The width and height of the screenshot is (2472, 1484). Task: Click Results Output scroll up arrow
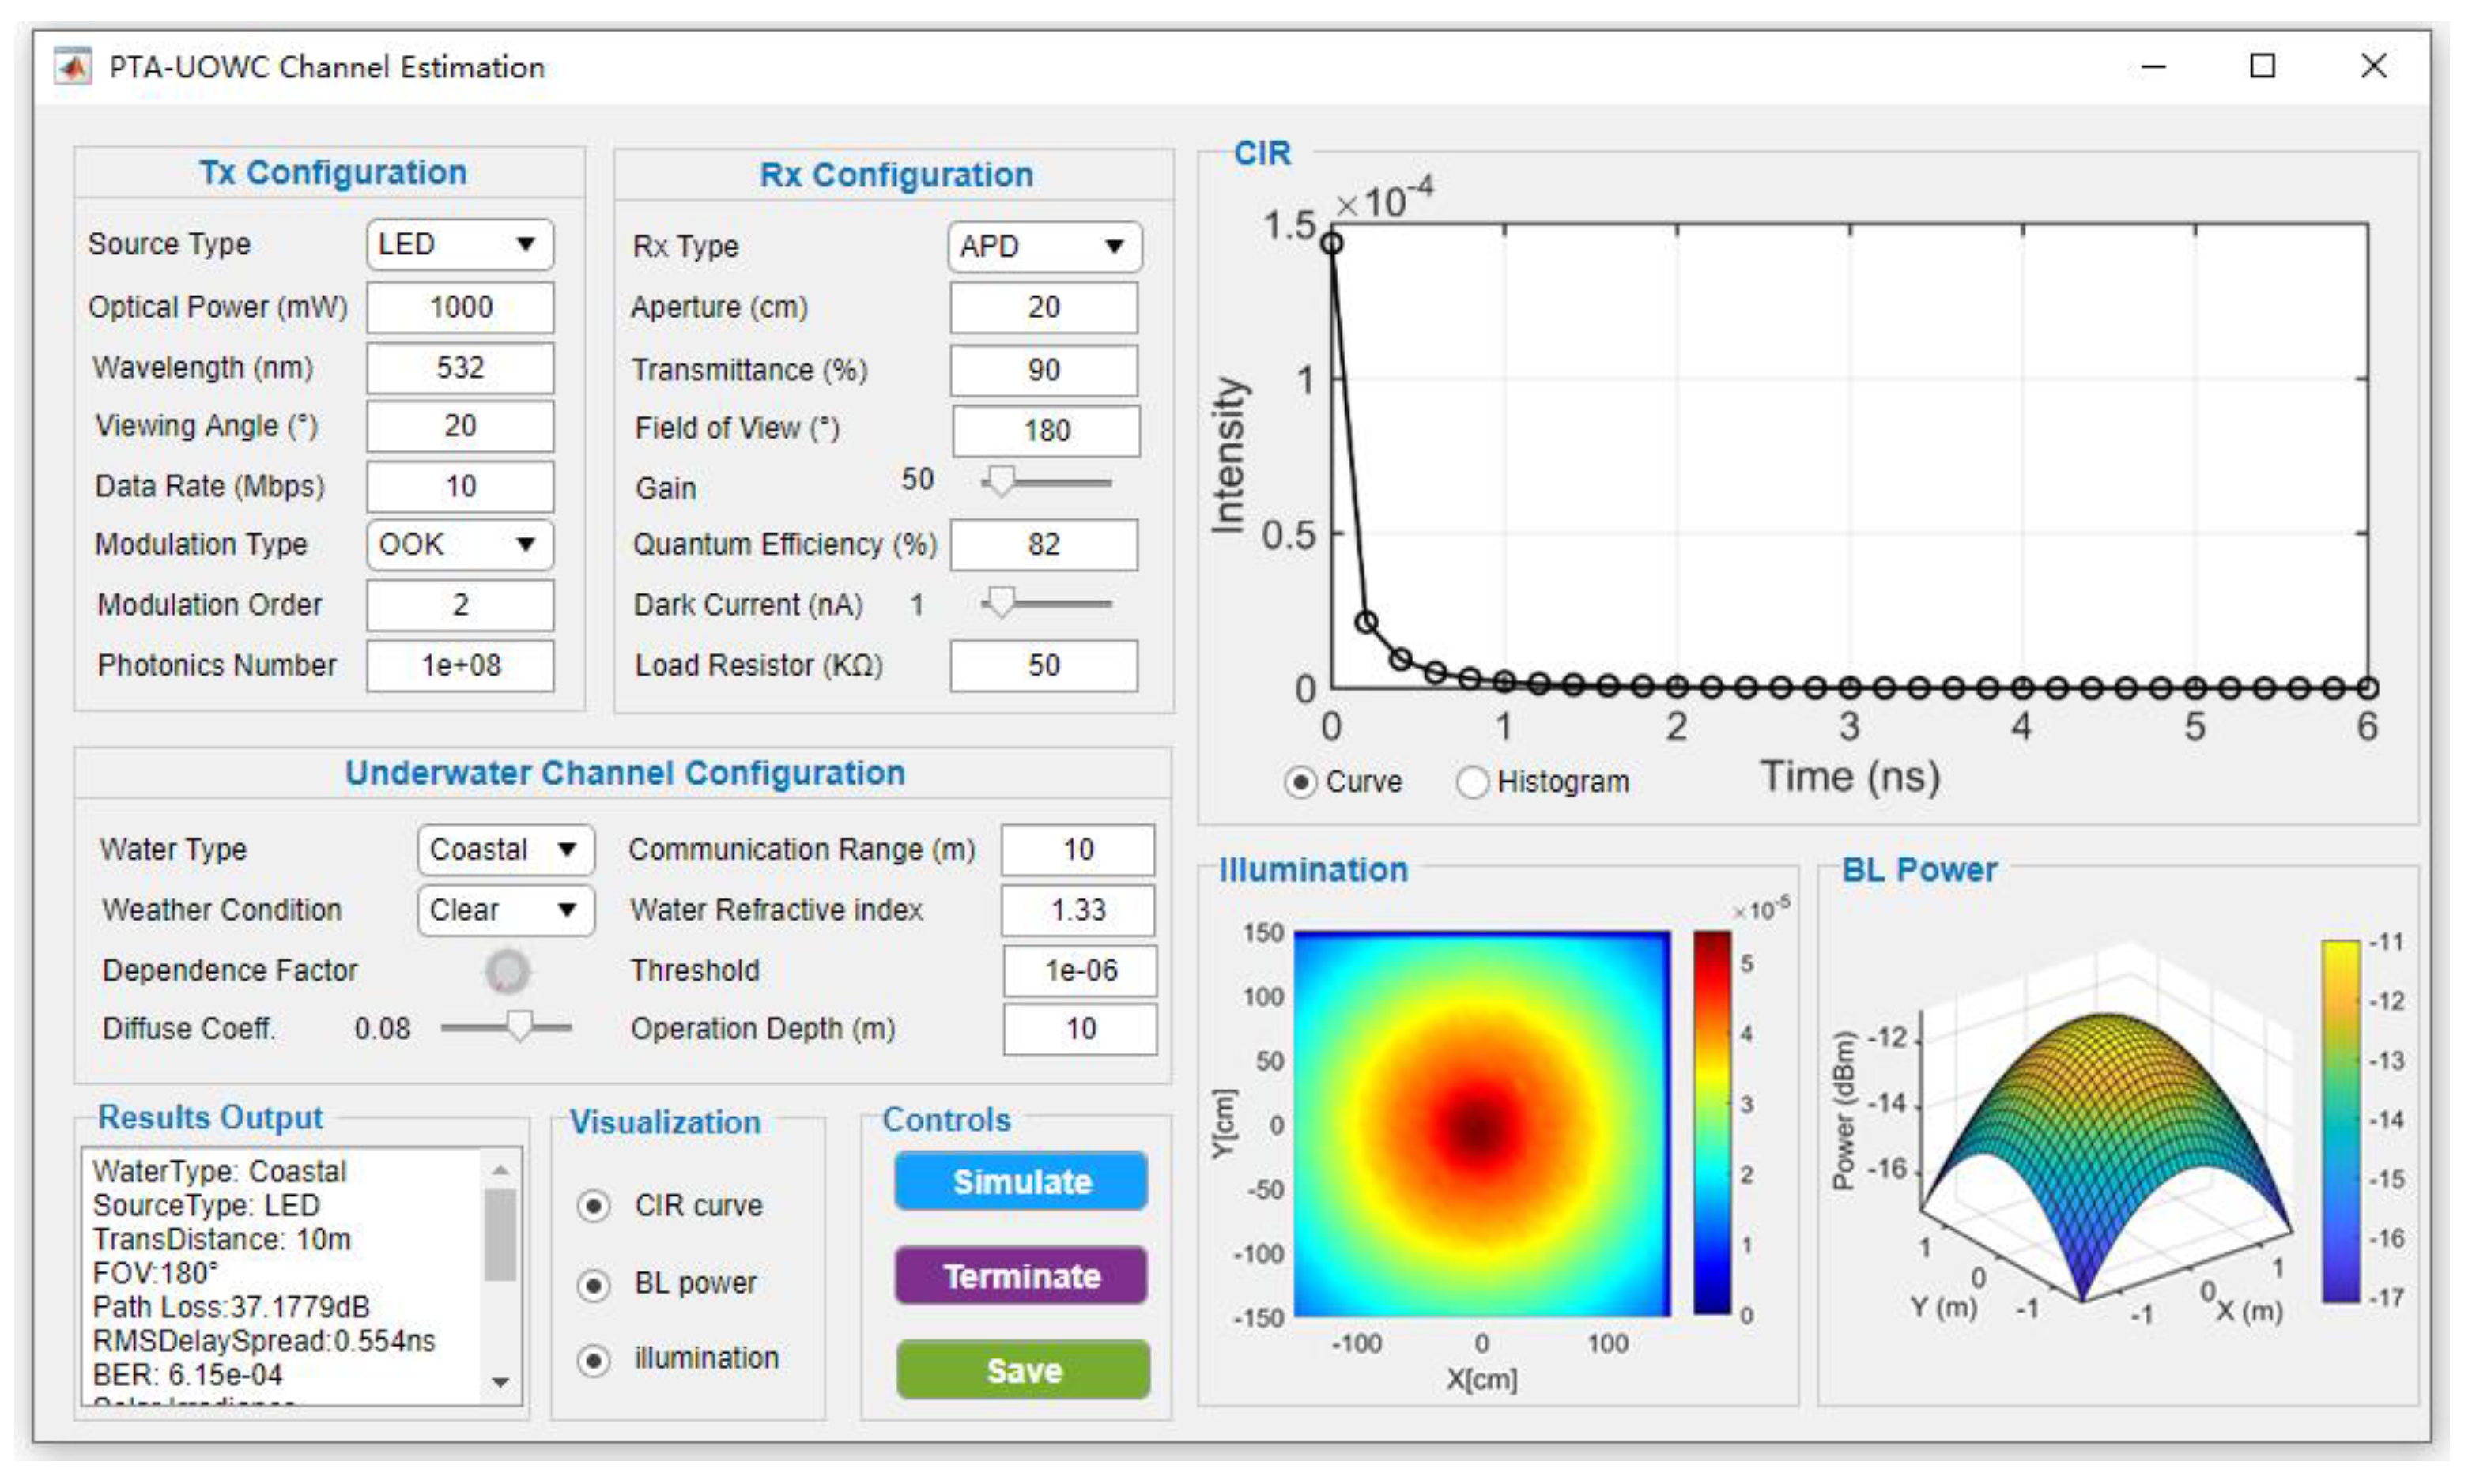(500, 1169)
